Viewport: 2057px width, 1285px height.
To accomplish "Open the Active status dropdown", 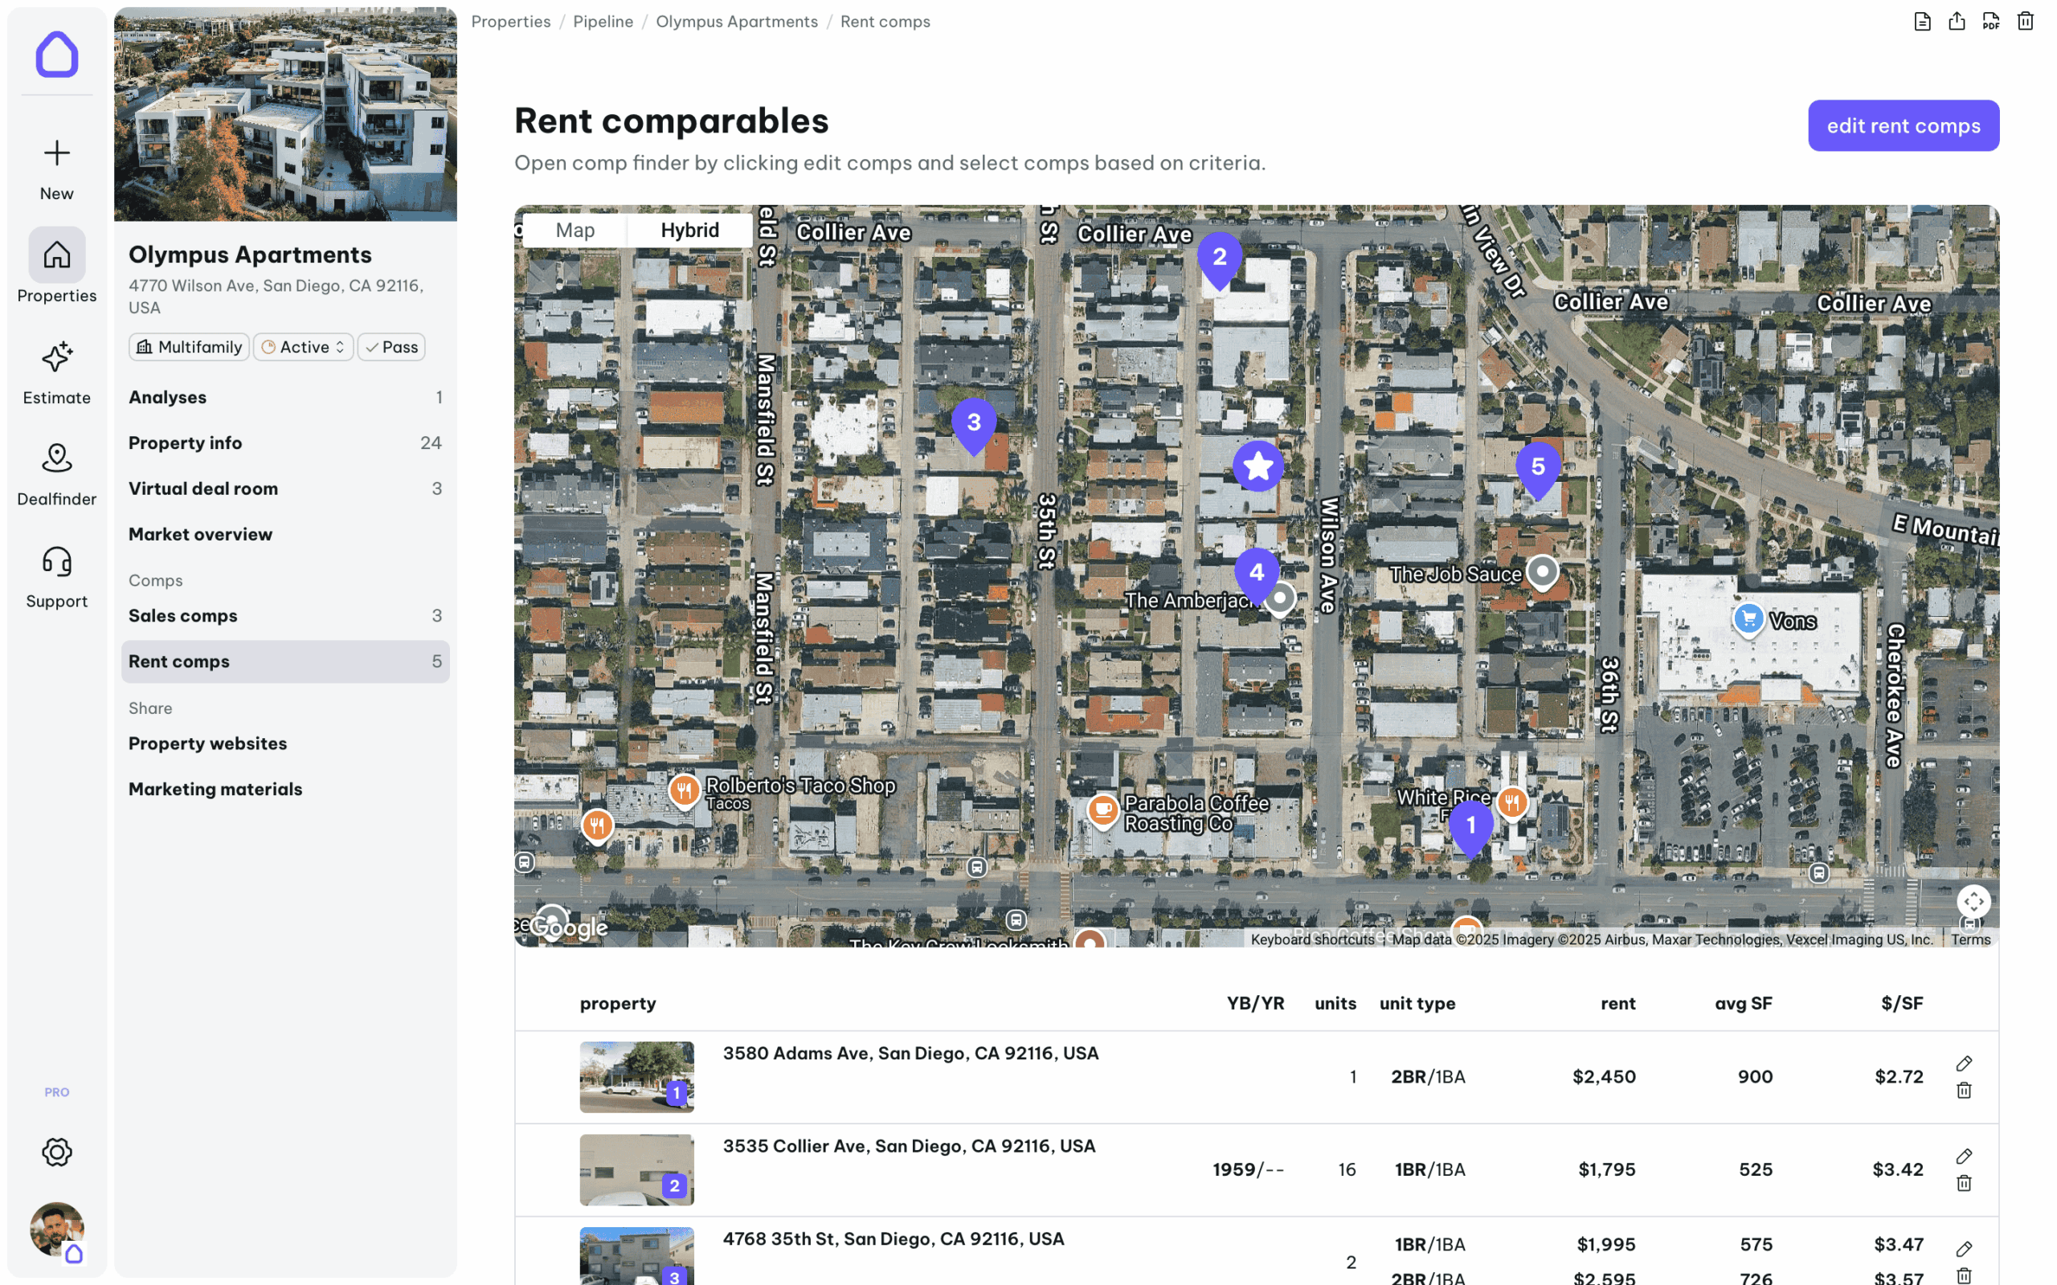I will (x=304, y=347).
